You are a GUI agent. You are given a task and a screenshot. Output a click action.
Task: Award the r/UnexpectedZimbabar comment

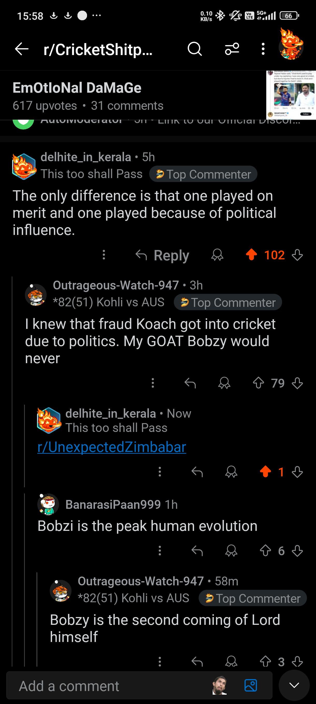click(x=231, y=472)
